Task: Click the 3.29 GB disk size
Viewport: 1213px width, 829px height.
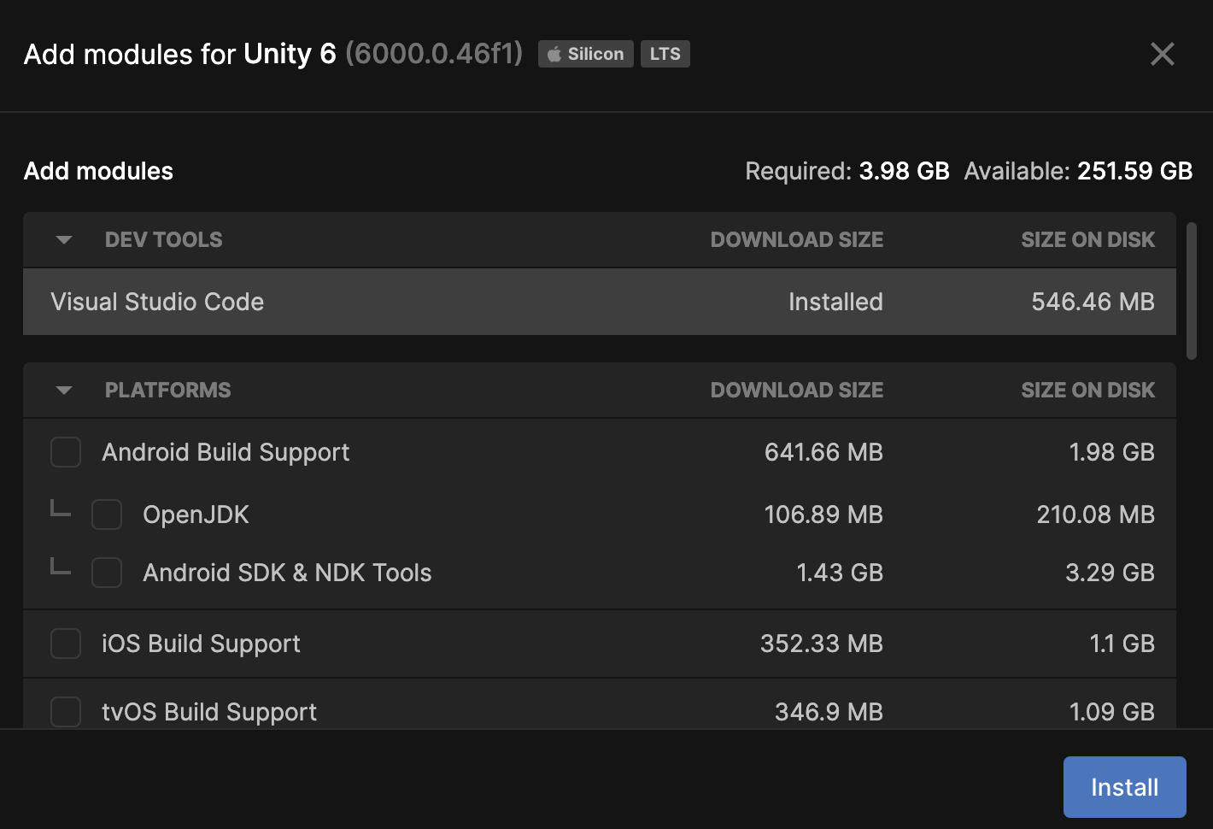Action: (1110, 573)
